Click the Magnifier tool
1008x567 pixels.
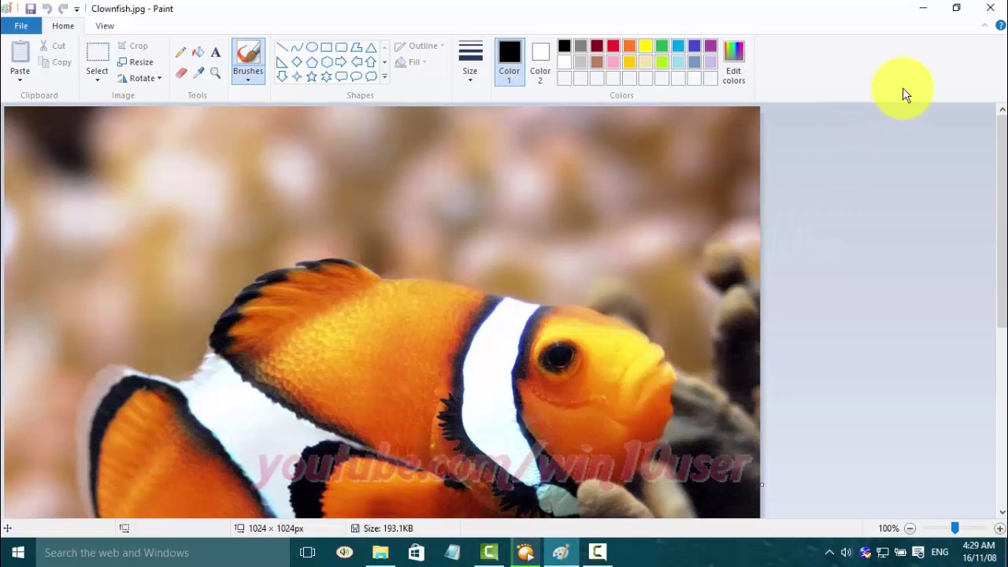click(x=215, y=73)
